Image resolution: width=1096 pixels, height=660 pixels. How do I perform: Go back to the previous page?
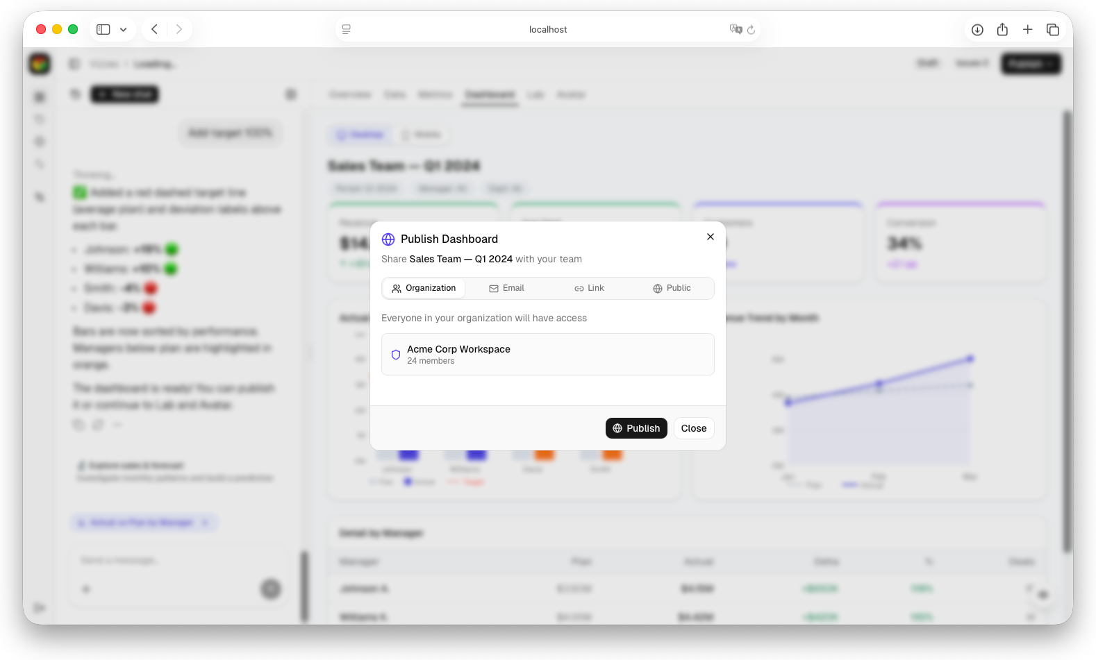[155, 29]
